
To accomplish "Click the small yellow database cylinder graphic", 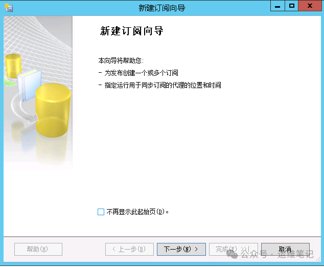I will pos(13,66).
